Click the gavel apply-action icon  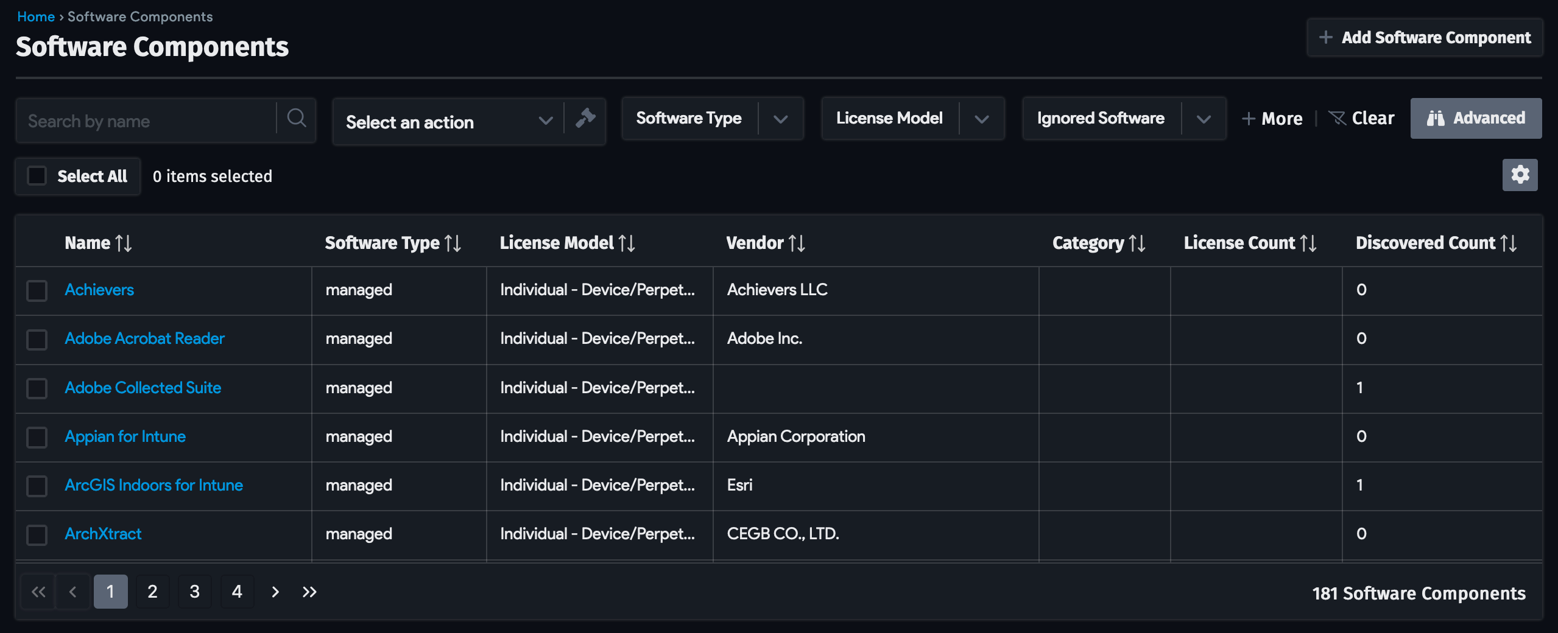(x=585, y=119)
